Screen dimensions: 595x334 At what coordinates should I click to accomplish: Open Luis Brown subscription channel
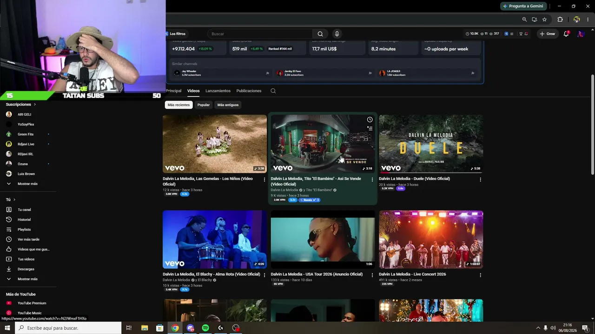point(20,174)
